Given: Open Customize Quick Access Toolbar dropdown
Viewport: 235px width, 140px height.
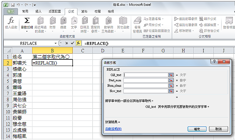Looking at the screenshot, I should (35, 5).
